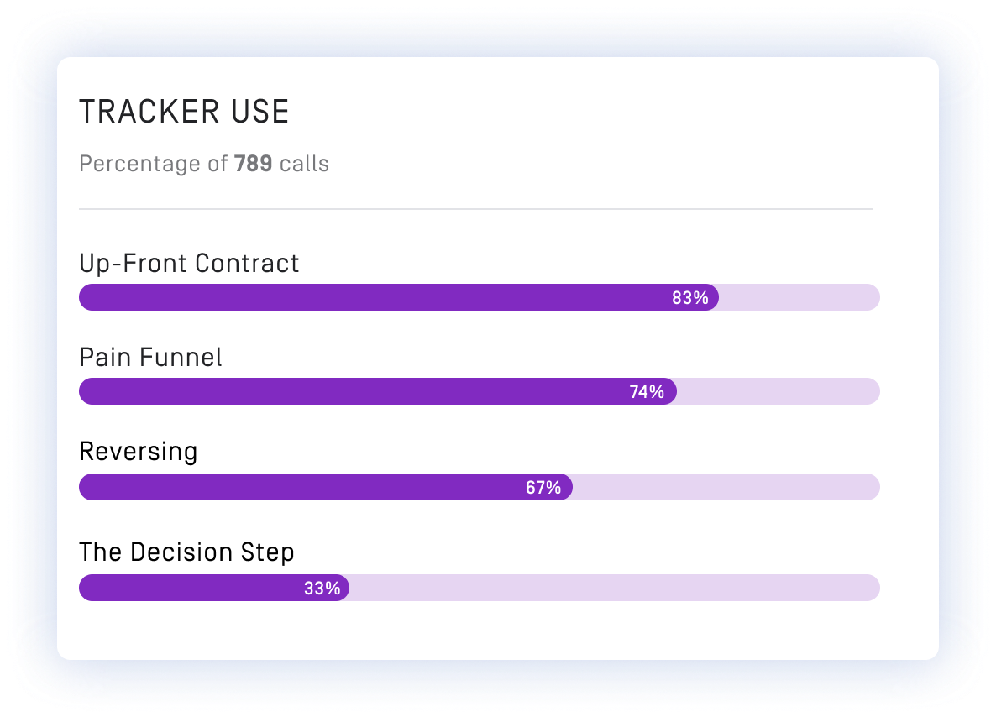Image resolution: width=996 pixels, height=717 pixels.
Task: Select the Up-Front Contract label
Action: (x=189, y=264)
